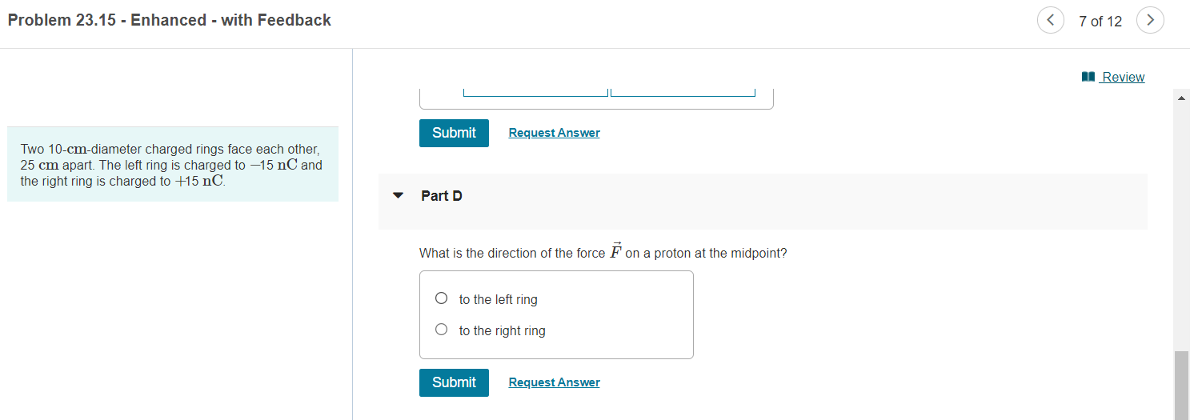The height and width of the screenshot is (420, 1198).
Task: Click the Part D header label
Action: (x=442, y=196)
